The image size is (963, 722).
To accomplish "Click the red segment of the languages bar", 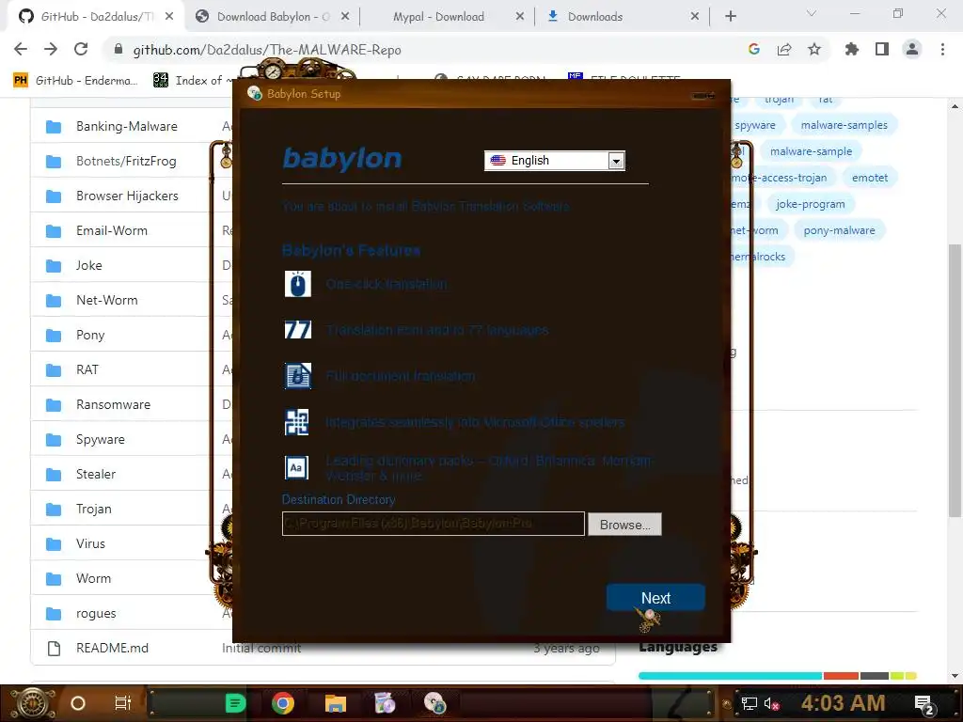I will (841, 676).
